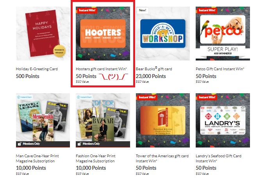Open the Petco Super Play card image
The height and width of the screenshot is (183, 266).
coord(223,34)
